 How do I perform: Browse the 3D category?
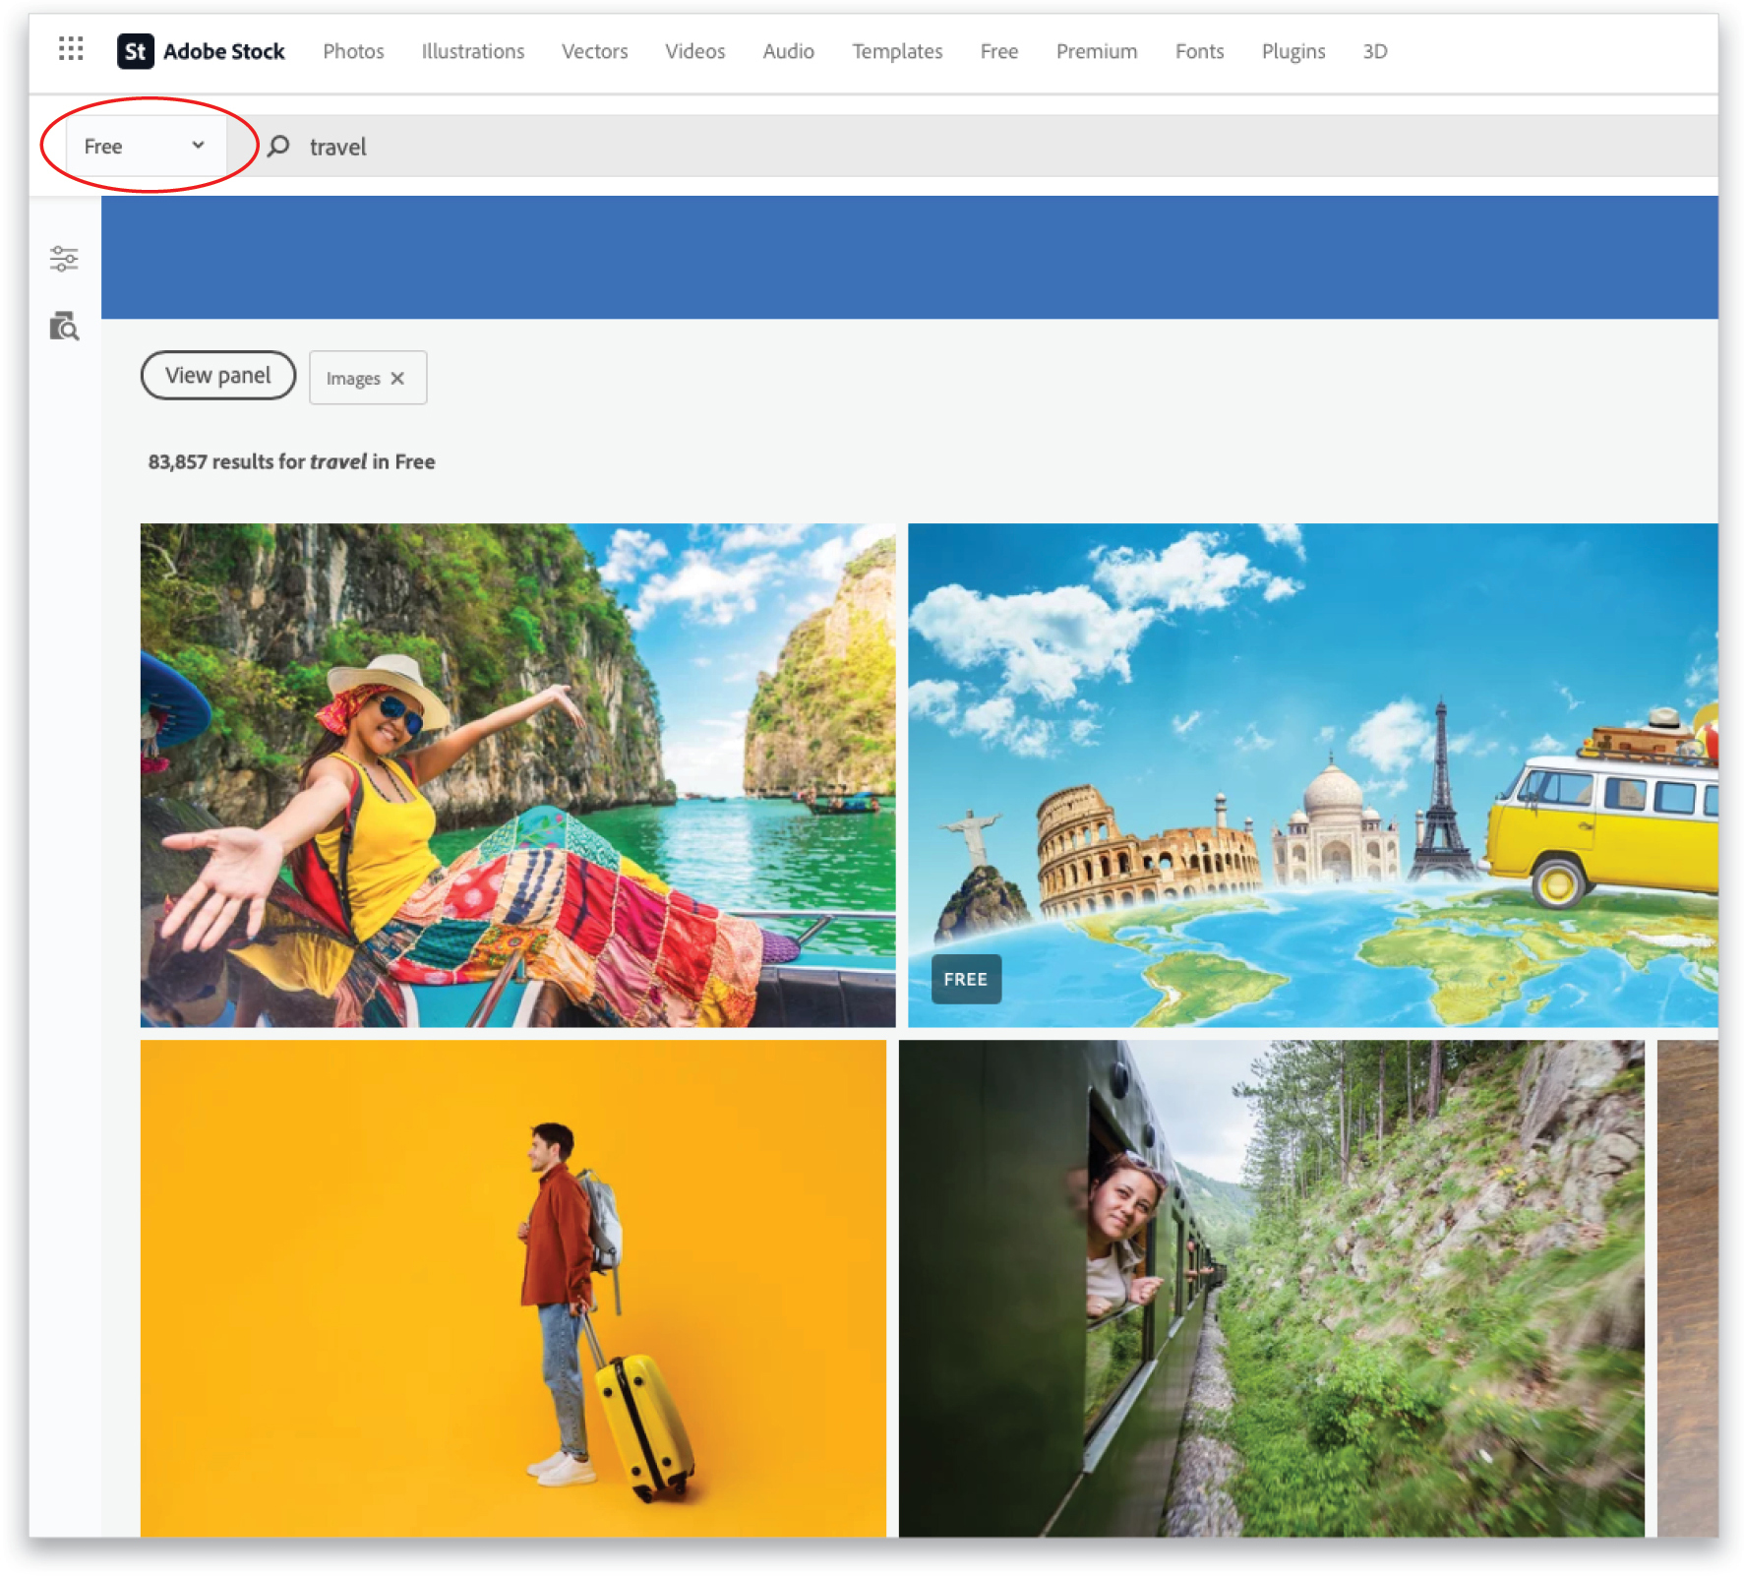click(1374, 51)
